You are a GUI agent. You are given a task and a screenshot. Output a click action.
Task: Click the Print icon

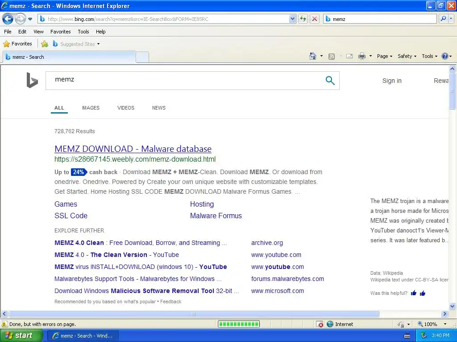(x=361, y=56)
